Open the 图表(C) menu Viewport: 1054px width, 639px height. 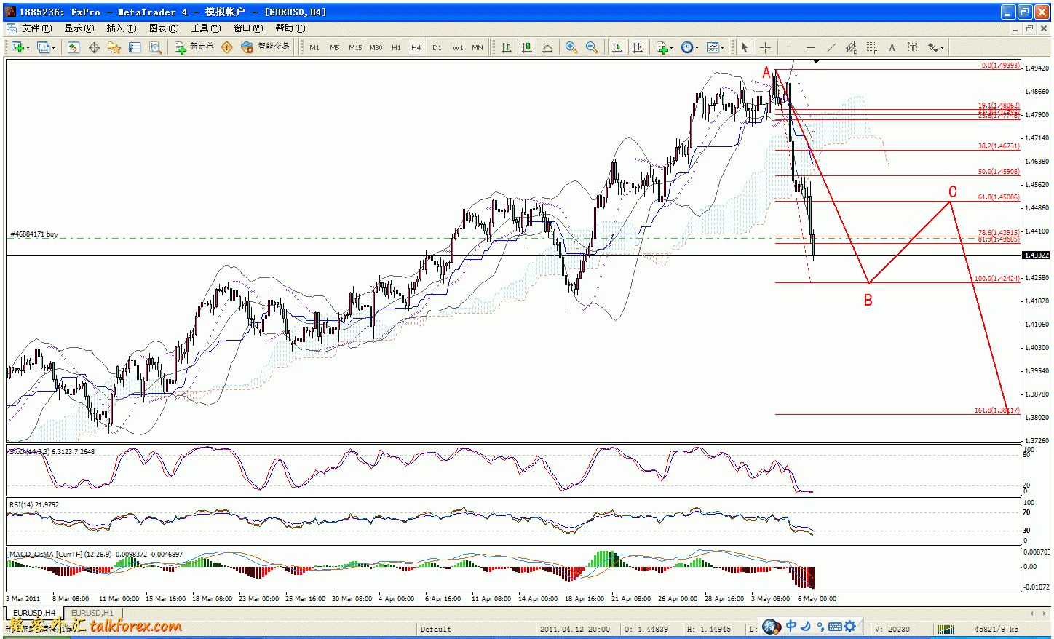tap(164, 28)
